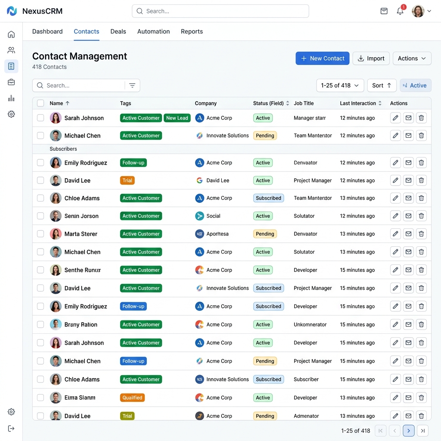
Task: Tick the Brany Ralion row checkbox
Action: (40, 325)
